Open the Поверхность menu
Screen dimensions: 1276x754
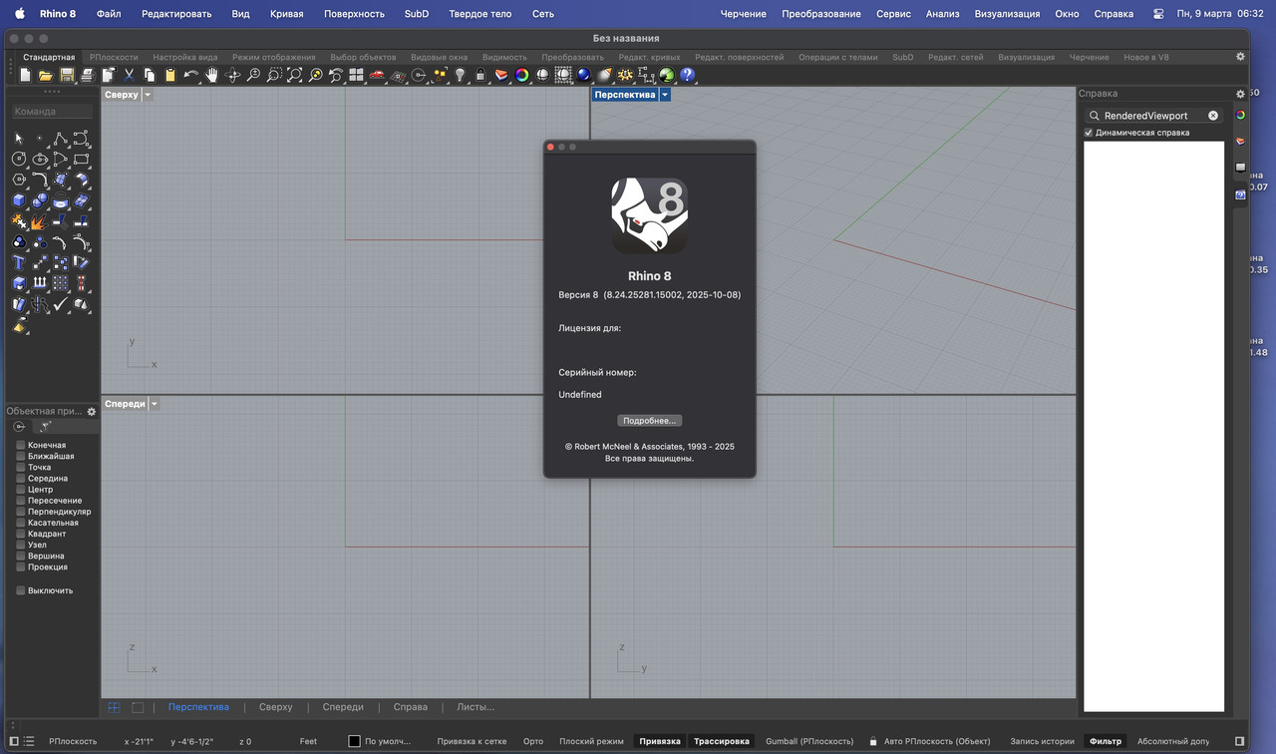click(353, 14)
